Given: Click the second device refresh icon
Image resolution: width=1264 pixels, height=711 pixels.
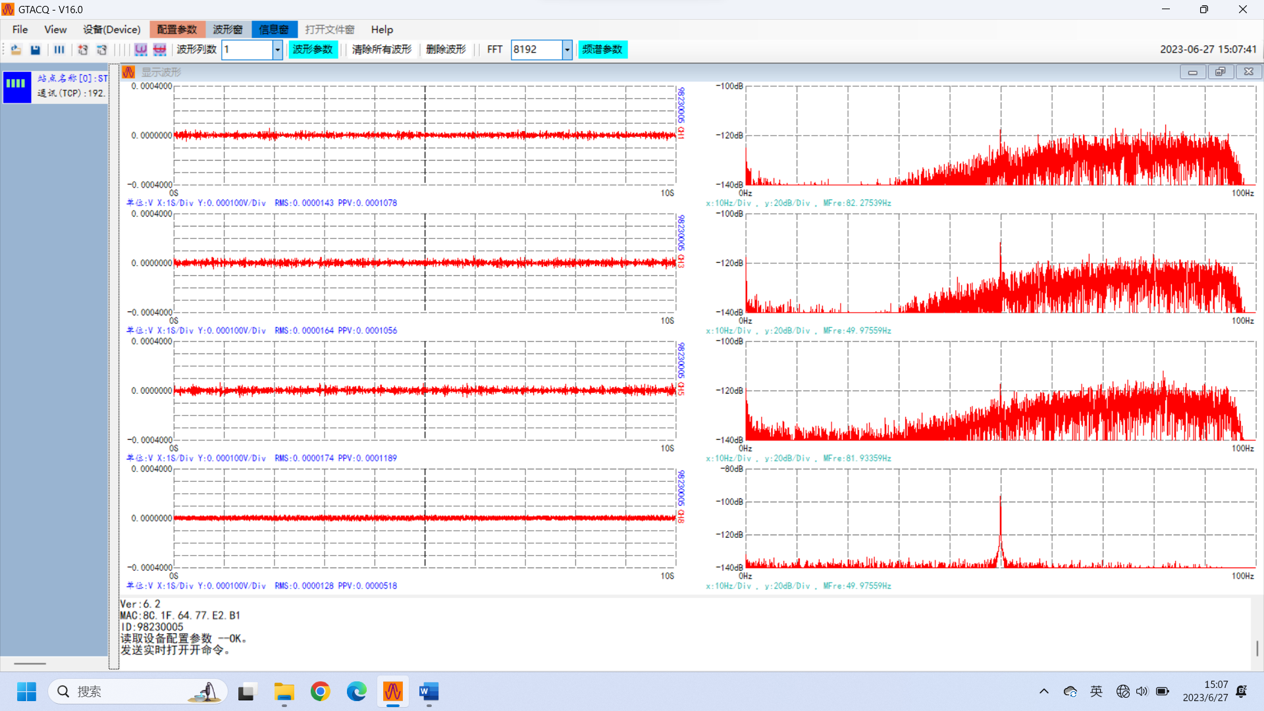Looking at the screenshot, I should (x=102, y=49).
